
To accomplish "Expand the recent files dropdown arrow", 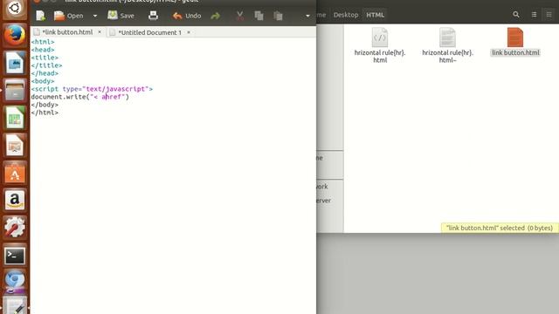I will [x=95, y=16].
